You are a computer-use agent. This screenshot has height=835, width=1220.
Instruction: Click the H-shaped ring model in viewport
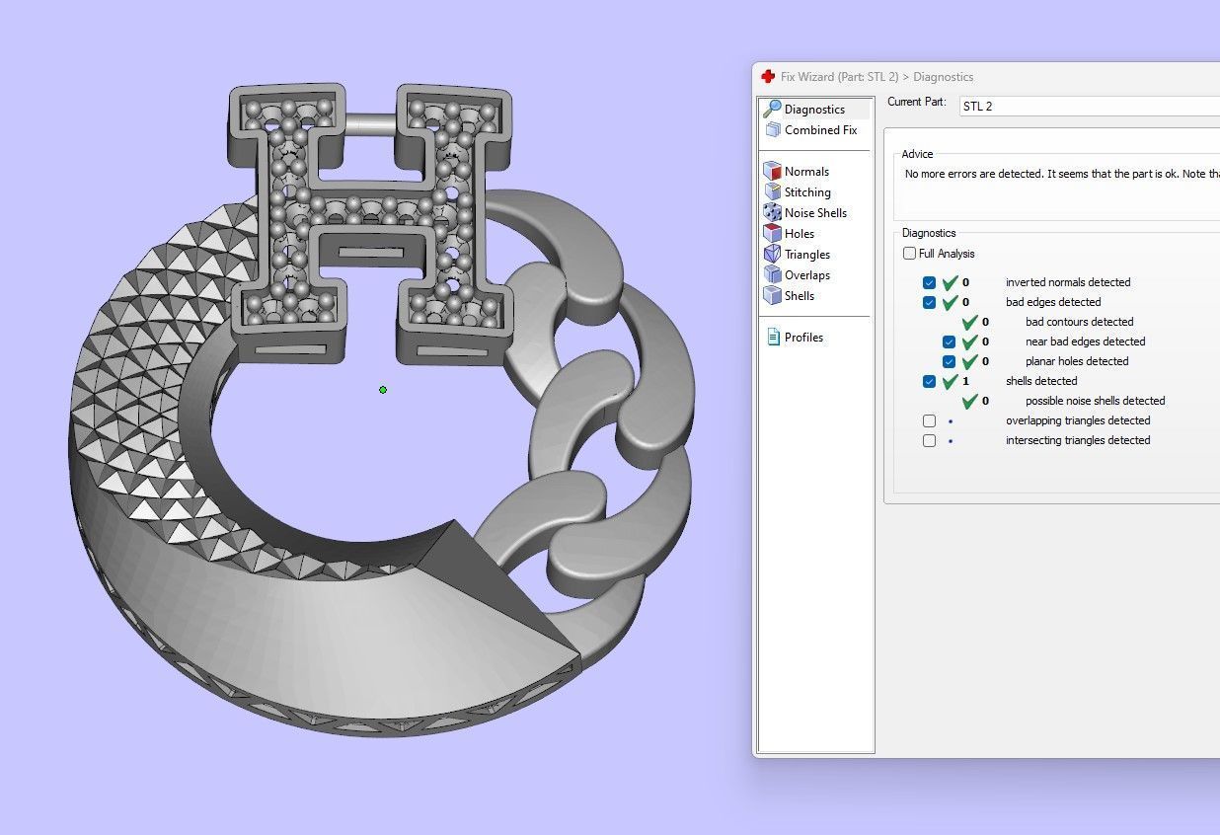point(370,222)
